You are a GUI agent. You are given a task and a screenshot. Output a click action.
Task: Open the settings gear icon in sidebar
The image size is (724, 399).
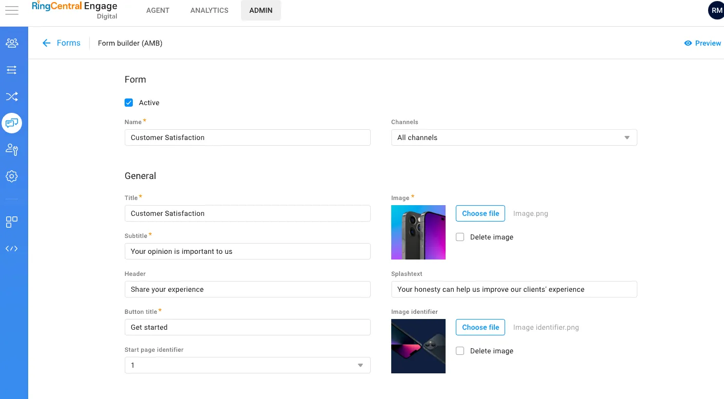pos(12,176)
